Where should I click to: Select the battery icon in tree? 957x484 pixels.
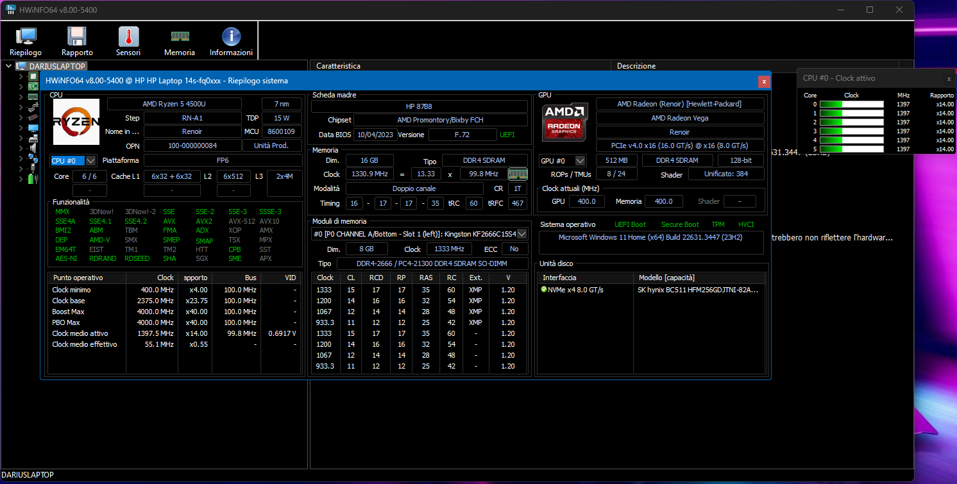[x=33, y=179]
